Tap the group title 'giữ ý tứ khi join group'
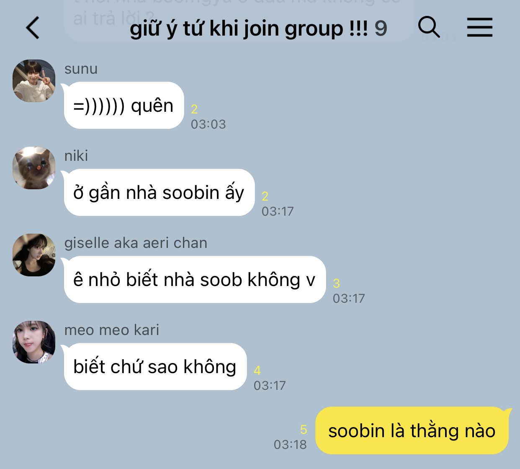The height and width of the screenshot is (469, 520). 249,28
